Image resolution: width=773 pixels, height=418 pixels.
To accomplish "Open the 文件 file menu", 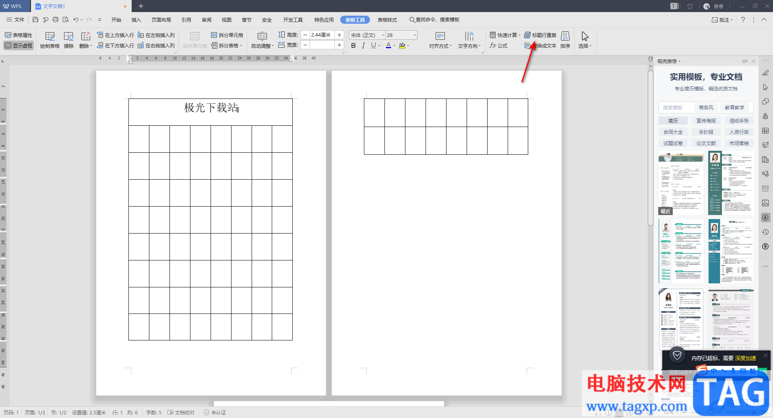I will [x=15, y=20].
